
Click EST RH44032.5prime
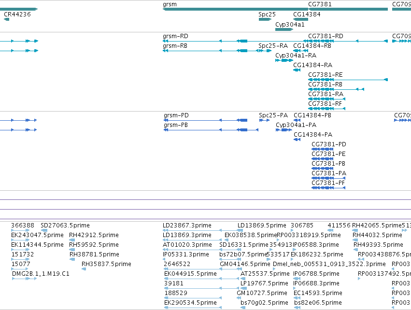[x=354, y=240]
